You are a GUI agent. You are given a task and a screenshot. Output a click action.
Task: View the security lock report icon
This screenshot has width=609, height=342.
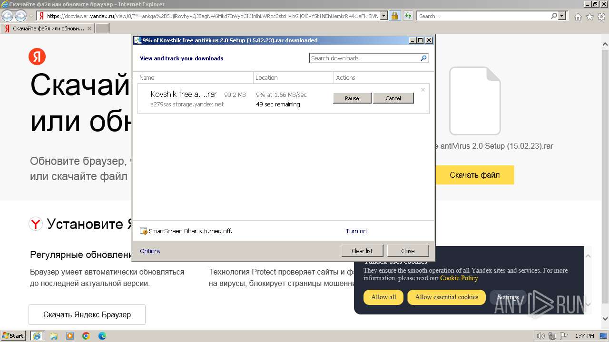(394, 16)
